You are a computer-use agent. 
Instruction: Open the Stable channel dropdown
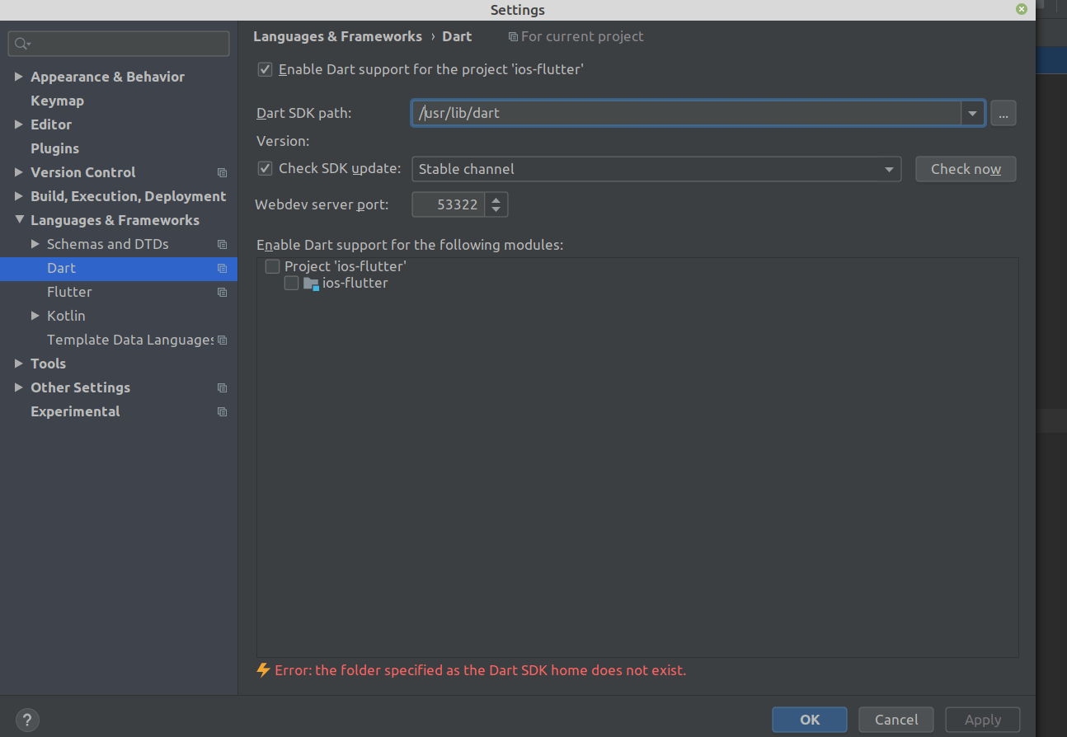(x=656, y=169)
